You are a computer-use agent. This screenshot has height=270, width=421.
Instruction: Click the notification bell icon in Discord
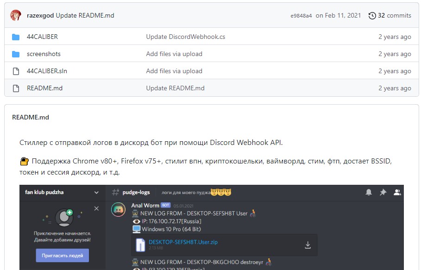pos(369,192)
